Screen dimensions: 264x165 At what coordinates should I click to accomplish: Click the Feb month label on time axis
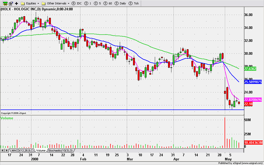[83, 159]
